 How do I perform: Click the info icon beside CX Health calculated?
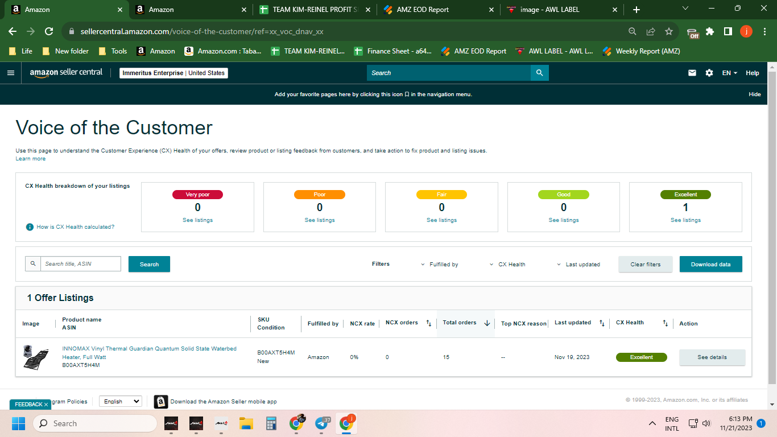[x=30, y=227]
